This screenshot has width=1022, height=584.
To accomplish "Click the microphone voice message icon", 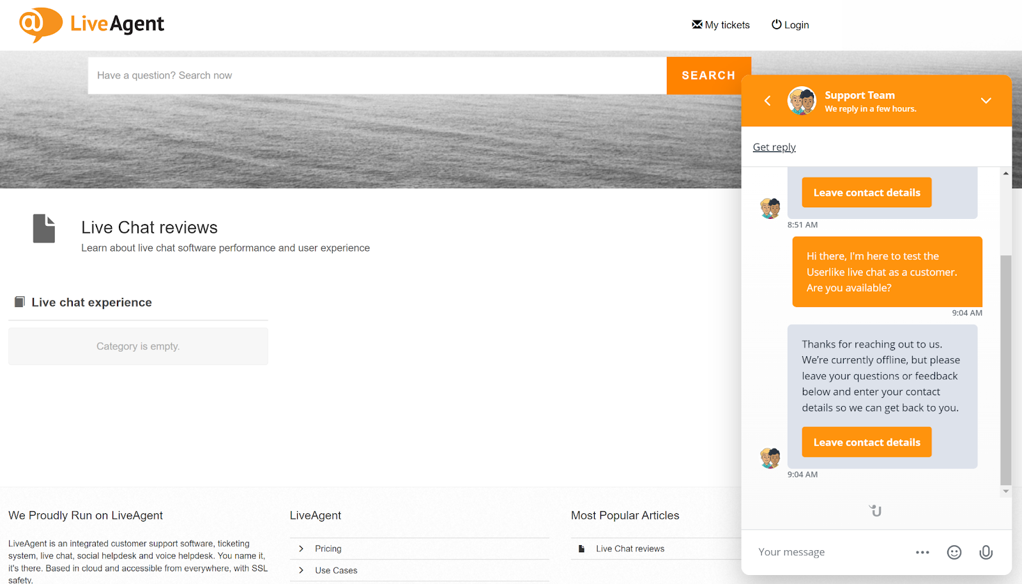I will (x=986, y=553).
